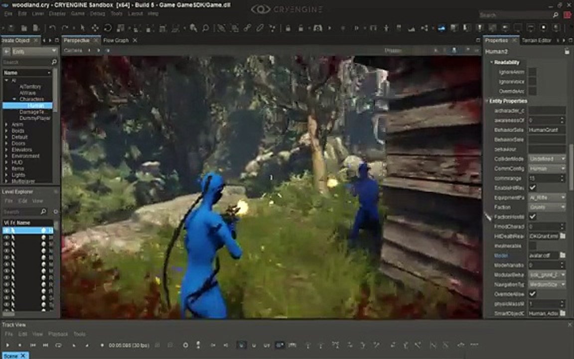
Task: Click the red exit icon beside the search box
Action: click(x=568, y=15)
